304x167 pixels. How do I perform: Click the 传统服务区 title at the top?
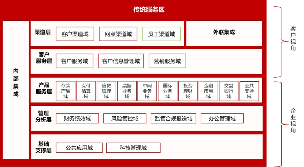[x=149, y=9]
